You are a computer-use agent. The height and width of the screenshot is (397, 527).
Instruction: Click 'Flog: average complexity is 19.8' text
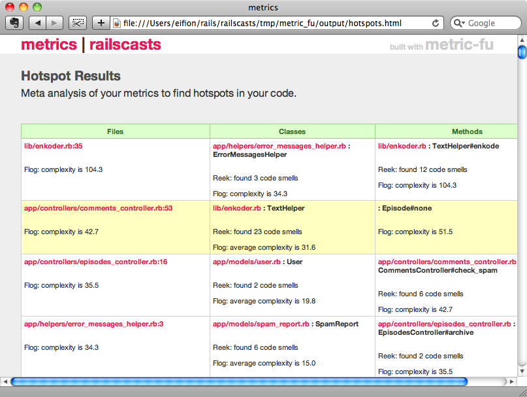tap(264, 301)
